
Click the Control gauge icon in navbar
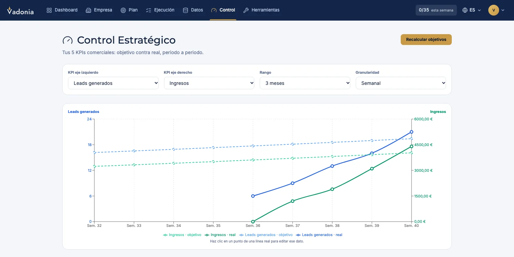pyautogui.click(x=214, y=10)
